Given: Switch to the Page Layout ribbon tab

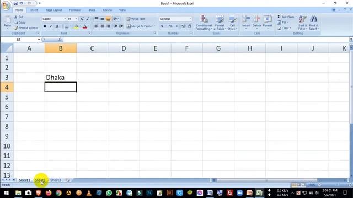Looking at the screenshot, I should point(54,10).
